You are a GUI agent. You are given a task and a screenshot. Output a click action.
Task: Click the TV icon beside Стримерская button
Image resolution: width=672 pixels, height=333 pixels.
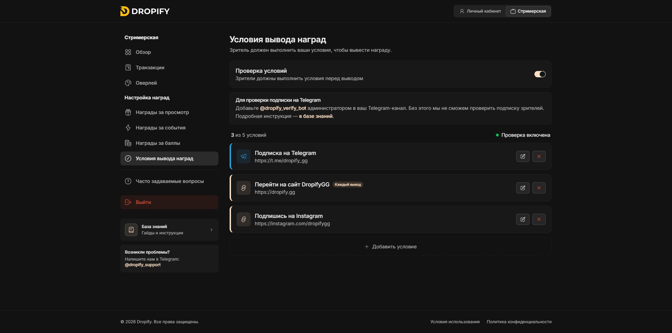tap(513, 11)
